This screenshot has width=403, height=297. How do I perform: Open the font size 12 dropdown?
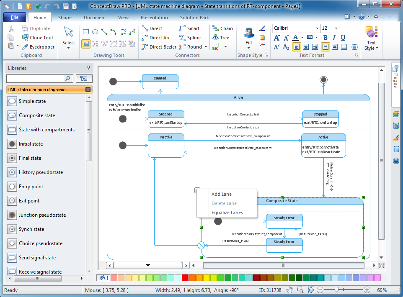point(336,28)
